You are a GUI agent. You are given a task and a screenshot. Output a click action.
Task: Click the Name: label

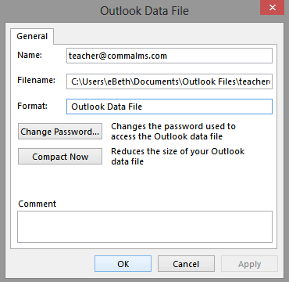30,55
